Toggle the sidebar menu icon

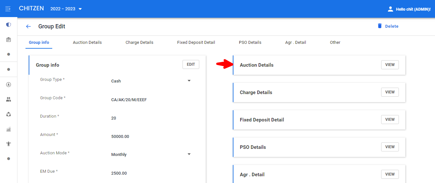[x=8, y=9]
